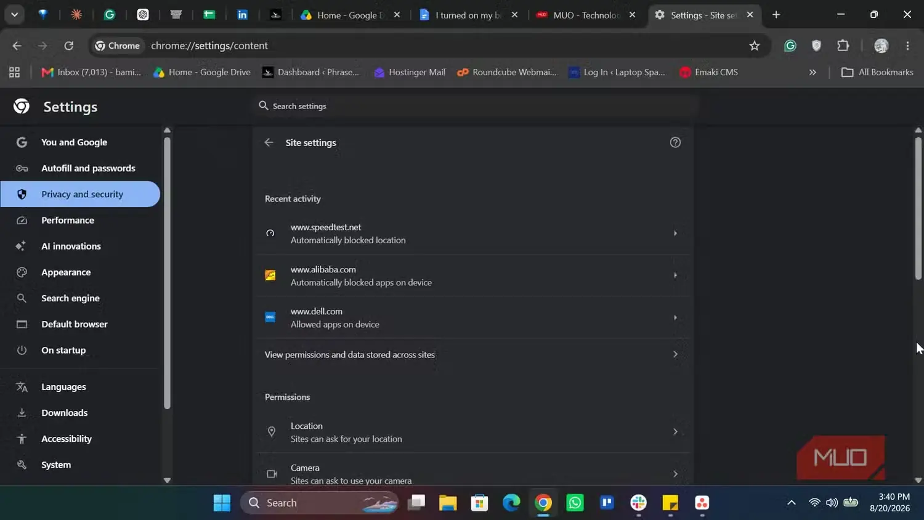The width and height of the screenshot is (924, 520).
Task: Open a new tab with the plus button
Action: tap(776, 14)
